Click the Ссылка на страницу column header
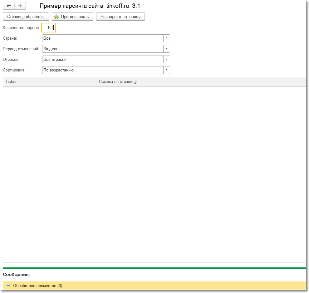Image resolution: width=309 pixels, height=293 pixels. point(201,82)
